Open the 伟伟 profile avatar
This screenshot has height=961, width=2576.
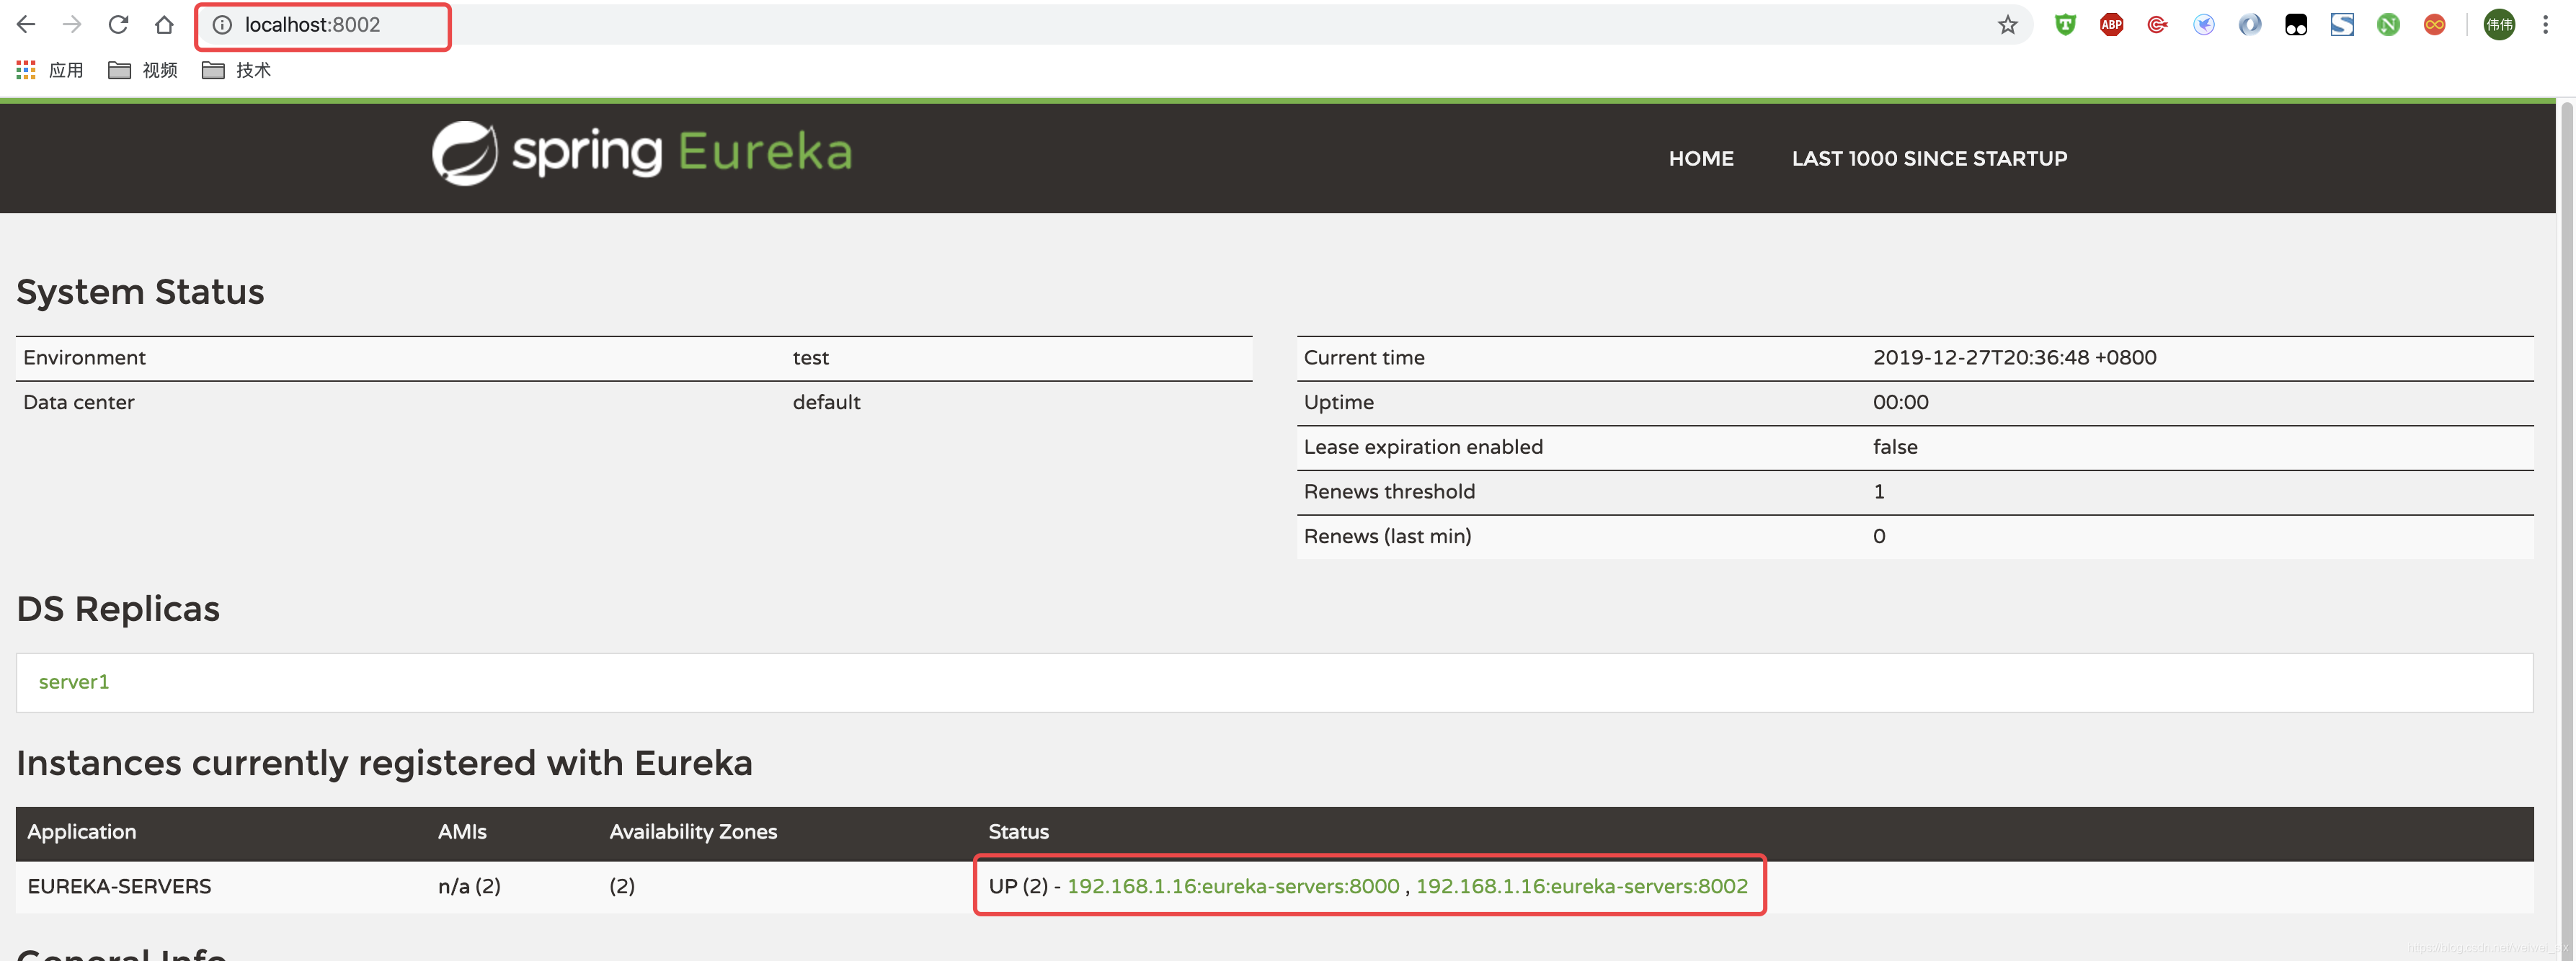tap(2499, 25)
